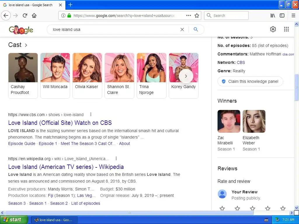Open the List of episodes sitelink
Viewport: 299px width, 224px height.
point(86,203)
